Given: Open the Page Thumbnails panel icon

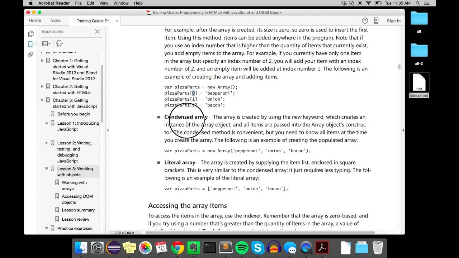Looking at the screenshot, I should click(30, 34).
